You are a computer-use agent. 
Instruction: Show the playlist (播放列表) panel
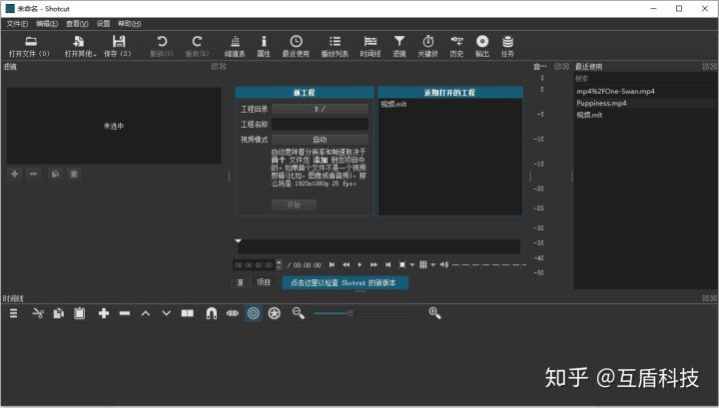335,46
